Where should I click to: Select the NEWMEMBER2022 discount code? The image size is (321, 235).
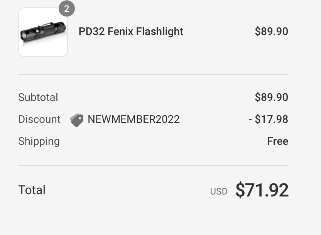133,119
